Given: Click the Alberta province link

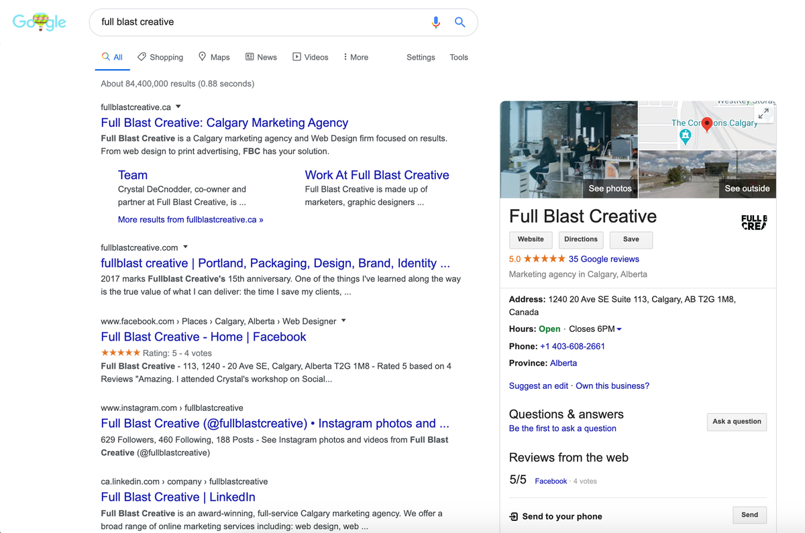Looking at the screenshot, I should coord(563,363).
